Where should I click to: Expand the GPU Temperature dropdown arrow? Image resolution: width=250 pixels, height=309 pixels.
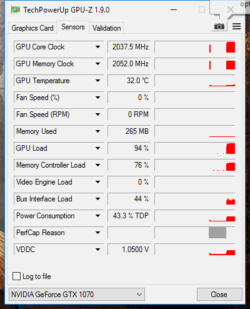click(97, 81)
